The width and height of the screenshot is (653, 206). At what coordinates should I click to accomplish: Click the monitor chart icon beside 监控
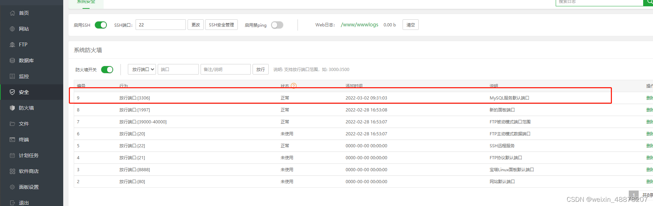click(x=12, y=76)
